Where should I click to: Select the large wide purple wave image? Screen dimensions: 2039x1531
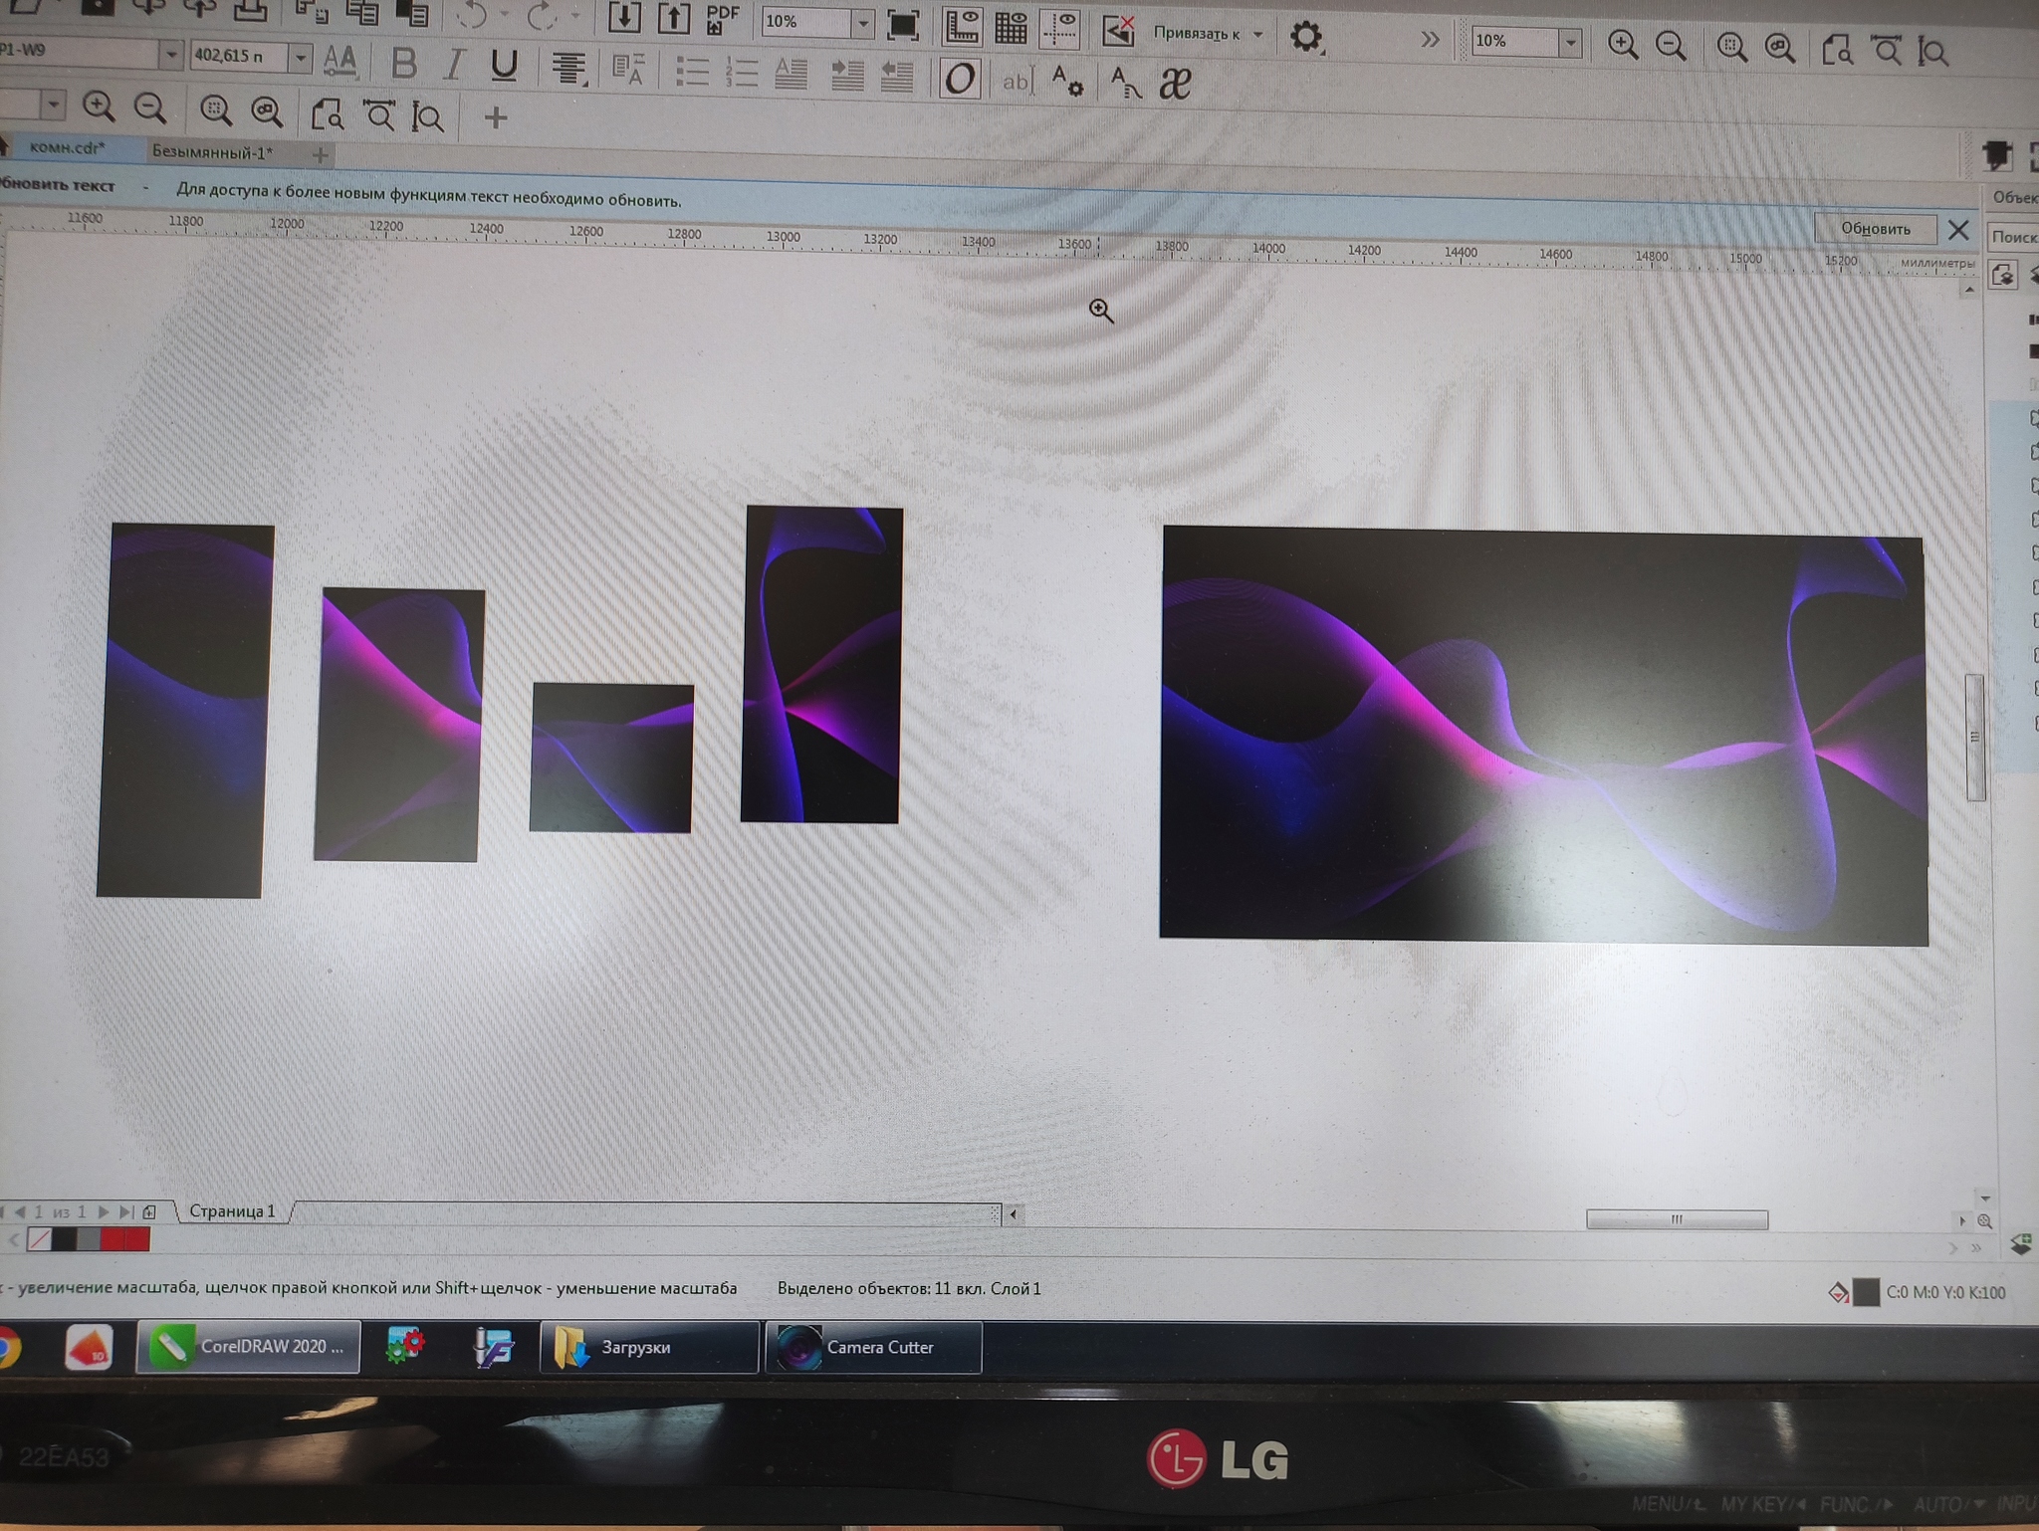point(1543,735)
